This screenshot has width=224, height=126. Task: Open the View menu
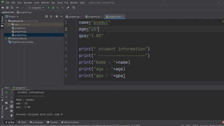click(20, 2)
